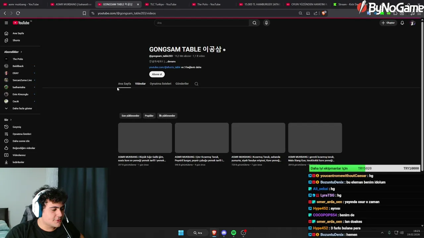
Task: Click the YouTube search input field
Action: click(x=201, y=23)
